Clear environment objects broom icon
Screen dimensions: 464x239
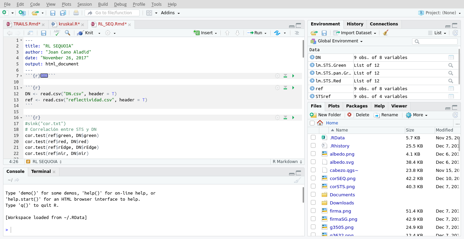[385, 33]
